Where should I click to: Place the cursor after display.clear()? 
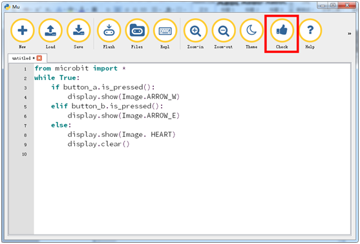coord(130,144)
